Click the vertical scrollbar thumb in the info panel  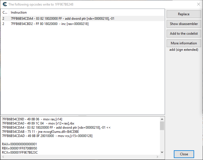click(162, 126)
